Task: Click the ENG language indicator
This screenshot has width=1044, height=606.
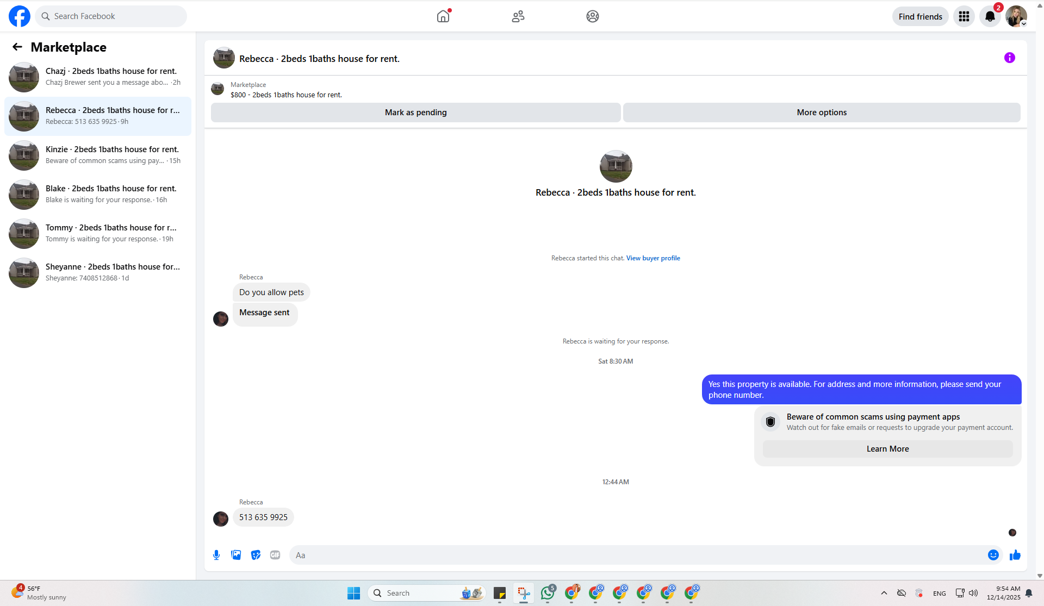Action: coord(940,593)
